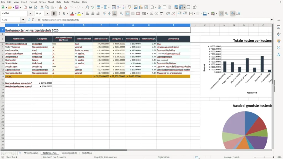This screenshot has height=159, width=283.
Task: Toggle Center Horizontally alignment
Action: [x=93, y=14]
